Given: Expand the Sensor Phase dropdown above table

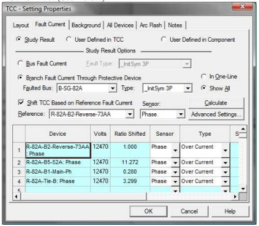Looking at the screenshot, I should pos(181,115).
